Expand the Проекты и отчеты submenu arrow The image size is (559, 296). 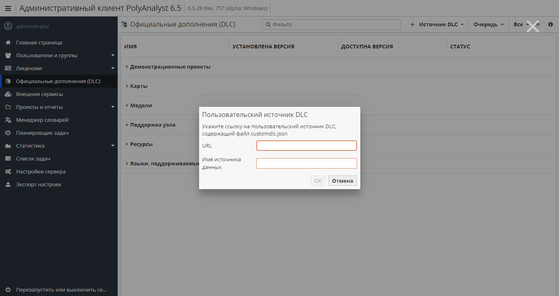tap(113, 107)
